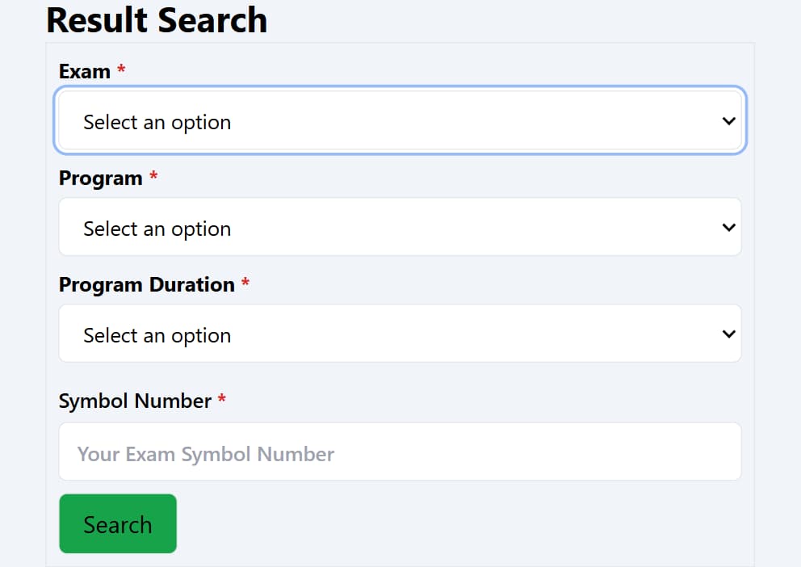The height and width of the screenshot is (567, 801).
Task: Expand the Exam dropdown chevron
Action: [x=728, y=120]
